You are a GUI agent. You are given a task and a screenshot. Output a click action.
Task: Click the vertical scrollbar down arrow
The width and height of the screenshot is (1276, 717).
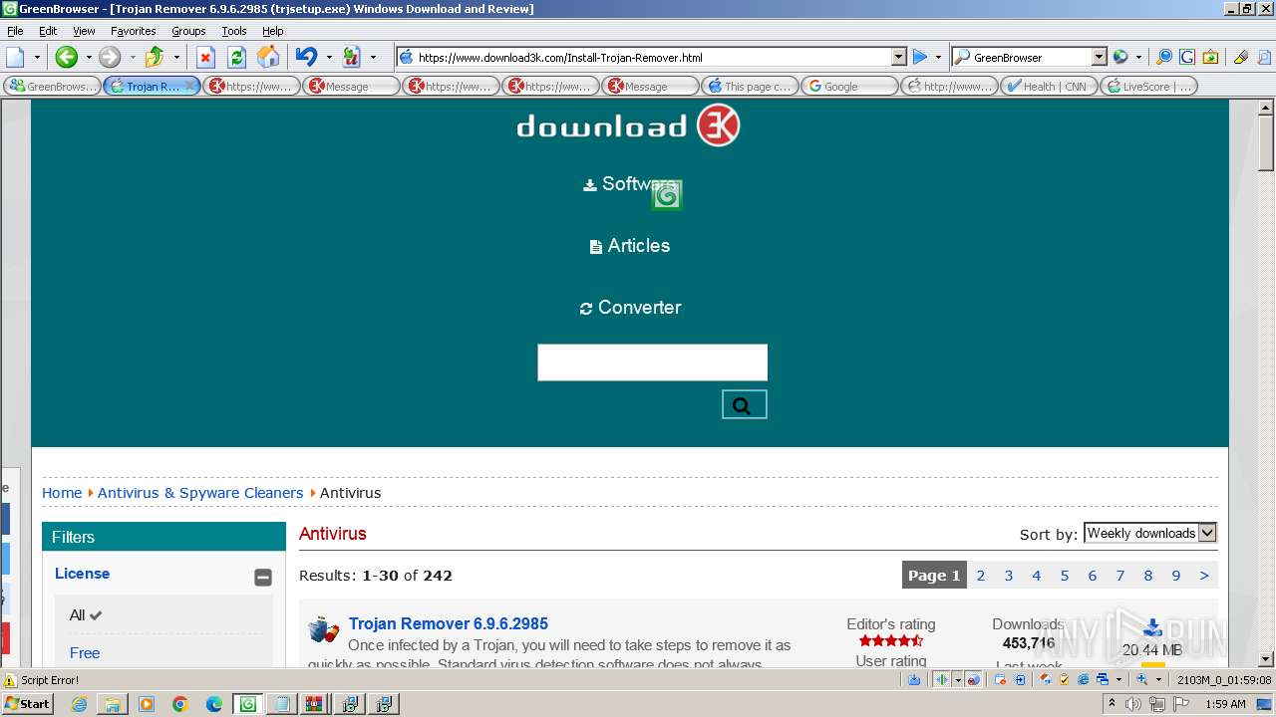pos(1266,659)
